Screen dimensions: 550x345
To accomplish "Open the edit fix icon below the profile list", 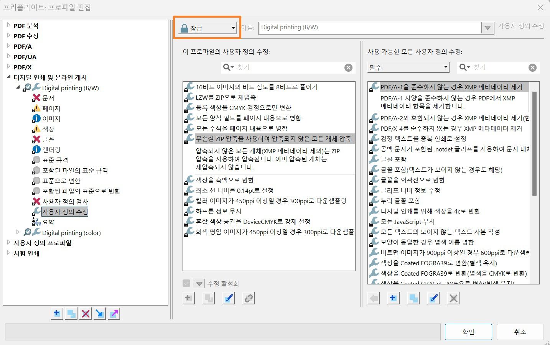I will click(229, 298).
